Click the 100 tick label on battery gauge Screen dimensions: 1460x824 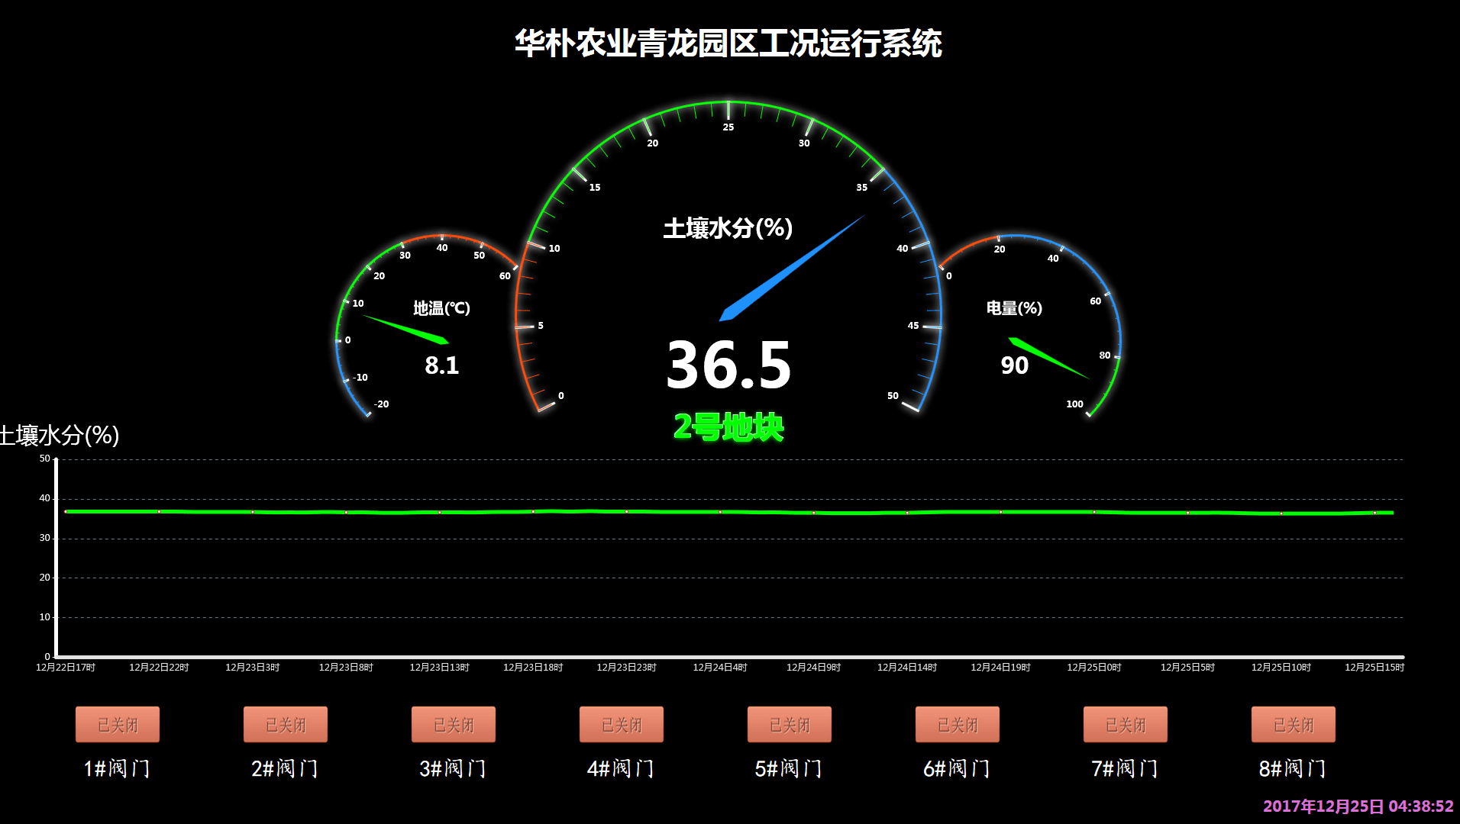[1075, 404]
